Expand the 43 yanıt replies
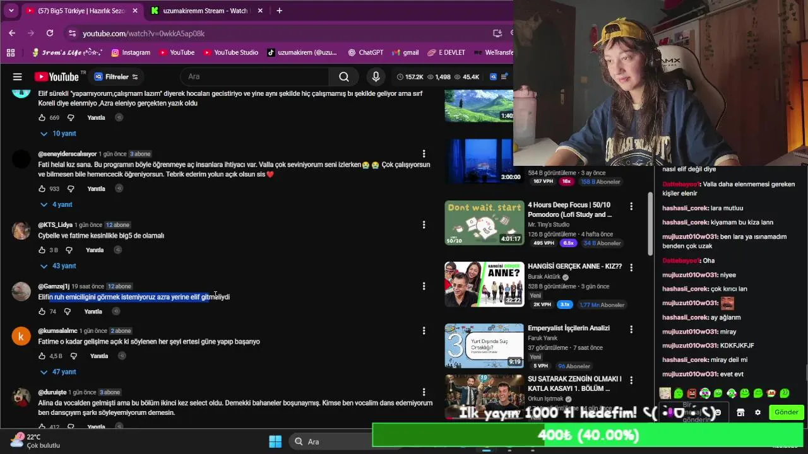The width and height of the screenshot is (808, 454). pyautogui.click(x=58, y=266)
